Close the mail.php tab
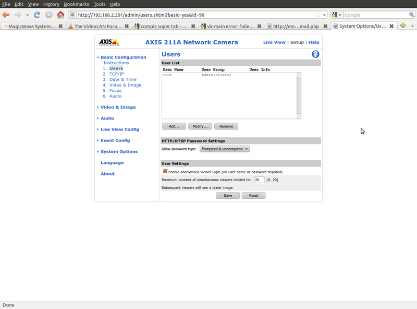417x309 pixels. pos(325,26)
